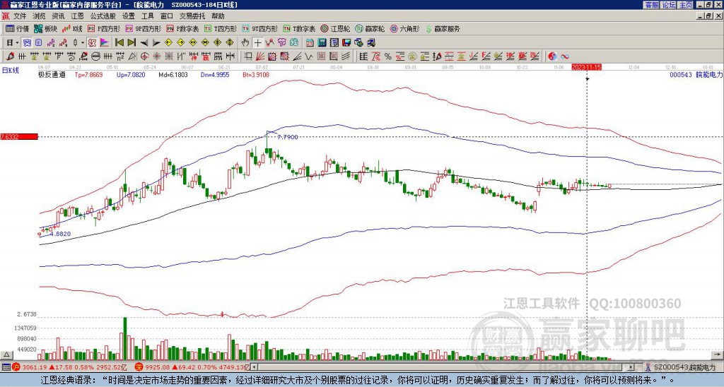Switch to K线 chart view
Image resolution: width=724 pixels, height=387 pixels.
72,28
